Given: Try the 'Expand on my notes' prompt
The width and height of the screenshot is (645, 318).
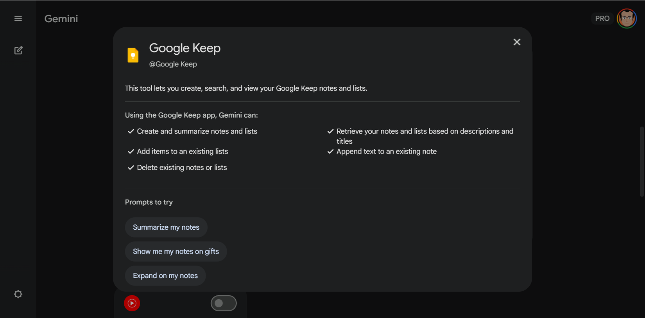Looking at the screenshot, I should click(x=165, y=276).
